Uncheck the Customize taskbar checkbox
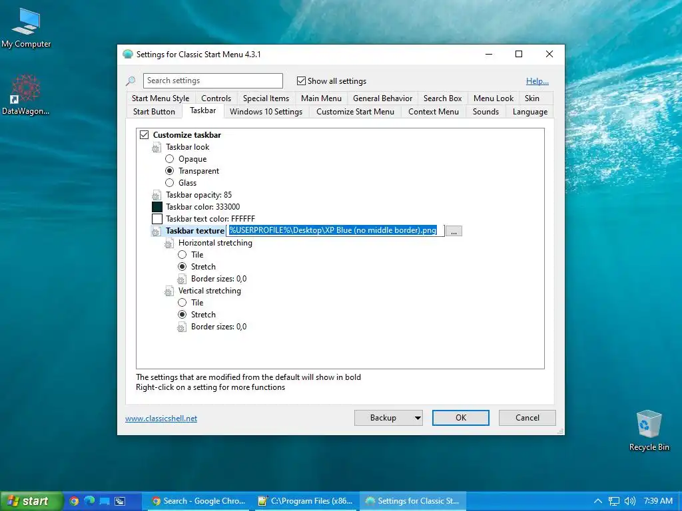The width and height of the screenshot is (682, 511). [144, 134]
